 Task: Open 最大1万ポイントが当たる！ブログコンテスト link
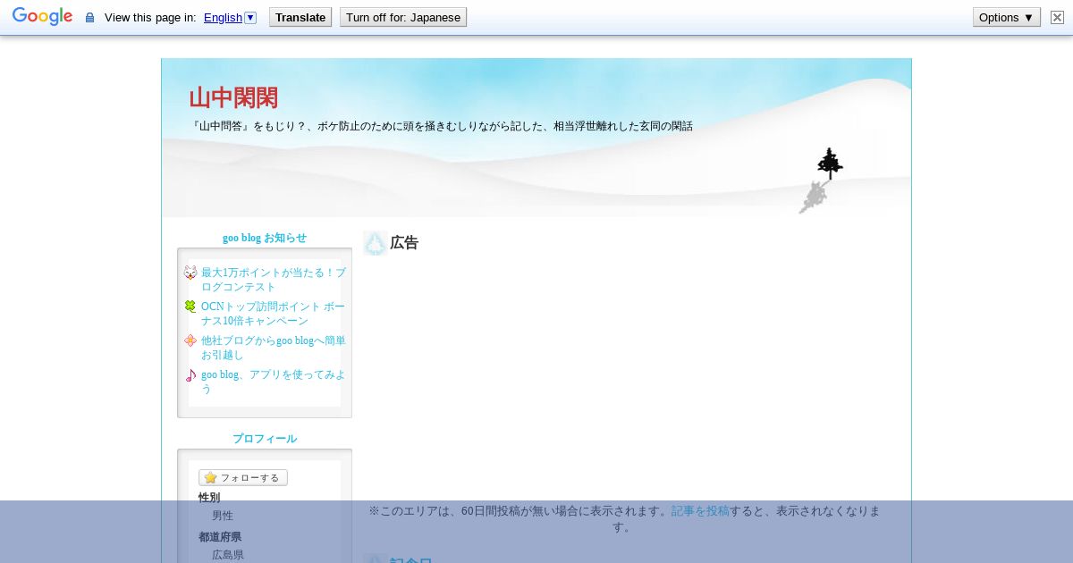point(273,280)
